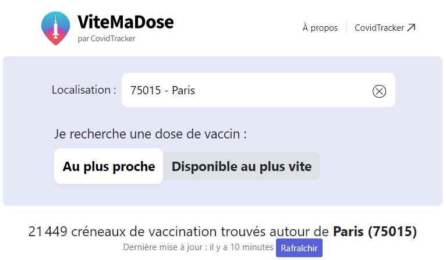Click the ViteMaDose title text
446x260 pixels.
(125, 22)
